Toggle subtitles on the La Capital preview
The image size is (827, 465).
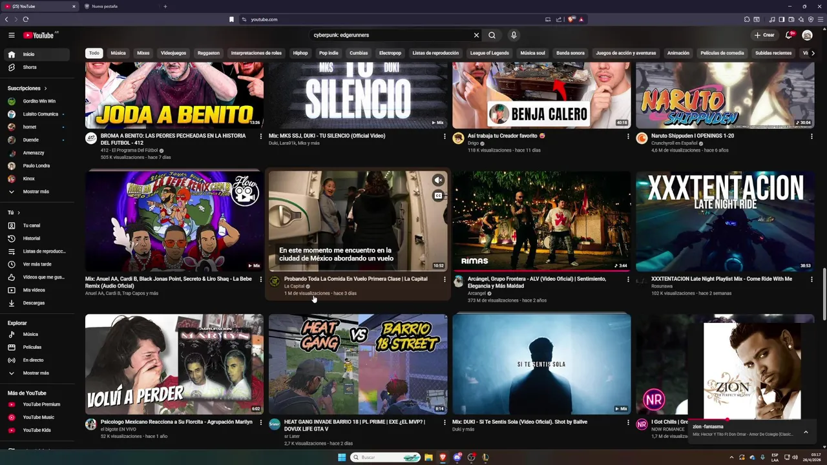438,196
